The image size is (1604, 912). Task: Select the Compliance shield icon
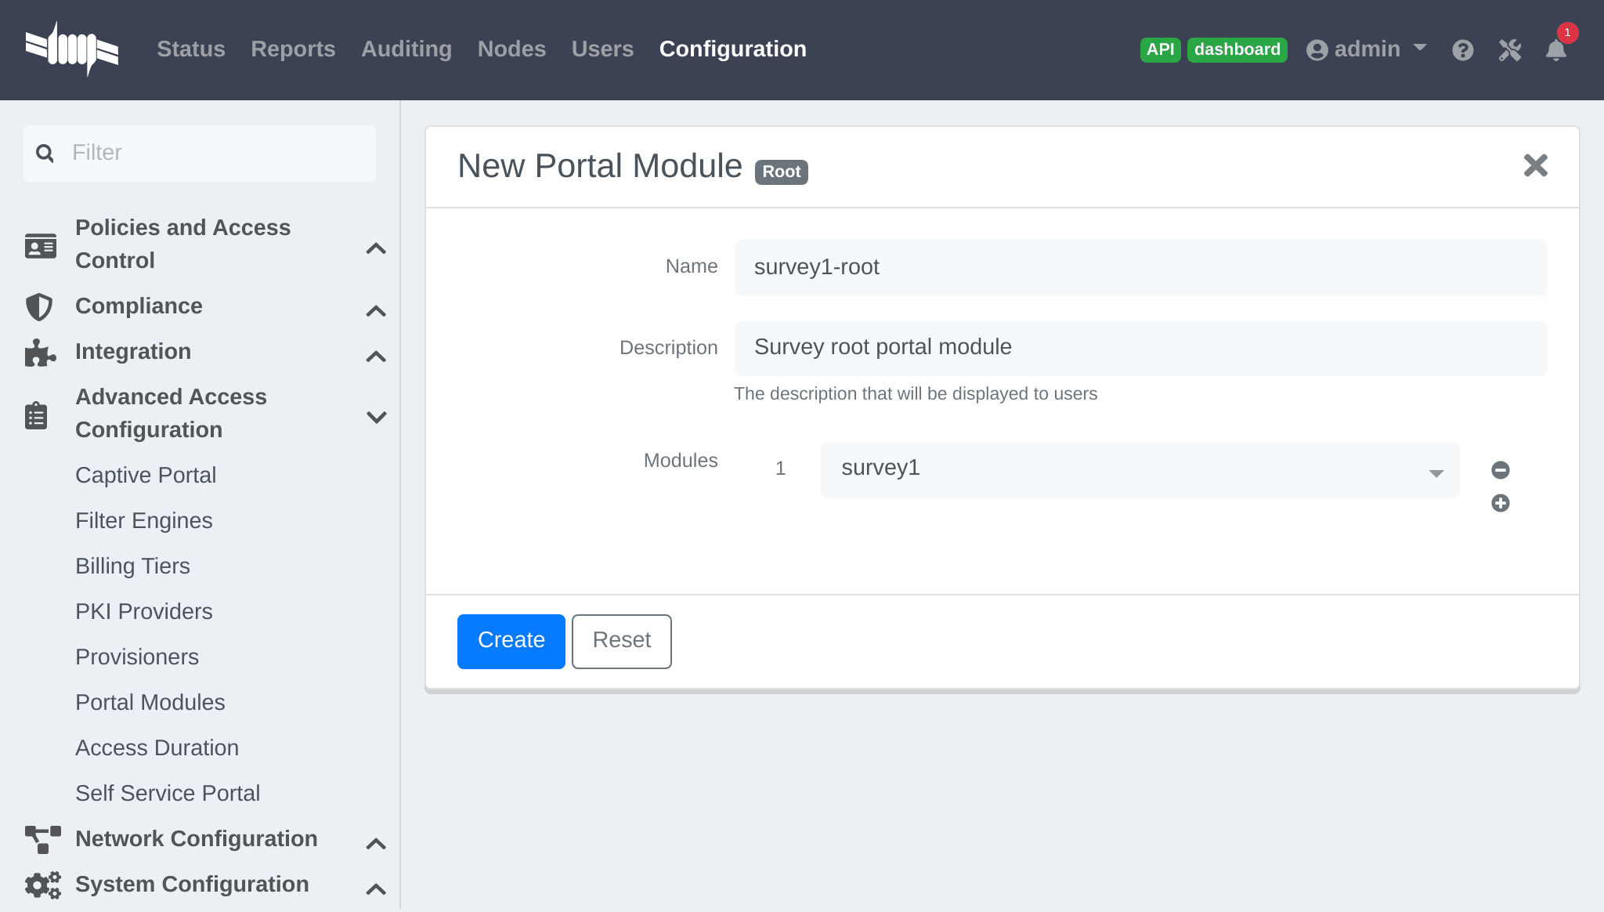coord(39,306)
